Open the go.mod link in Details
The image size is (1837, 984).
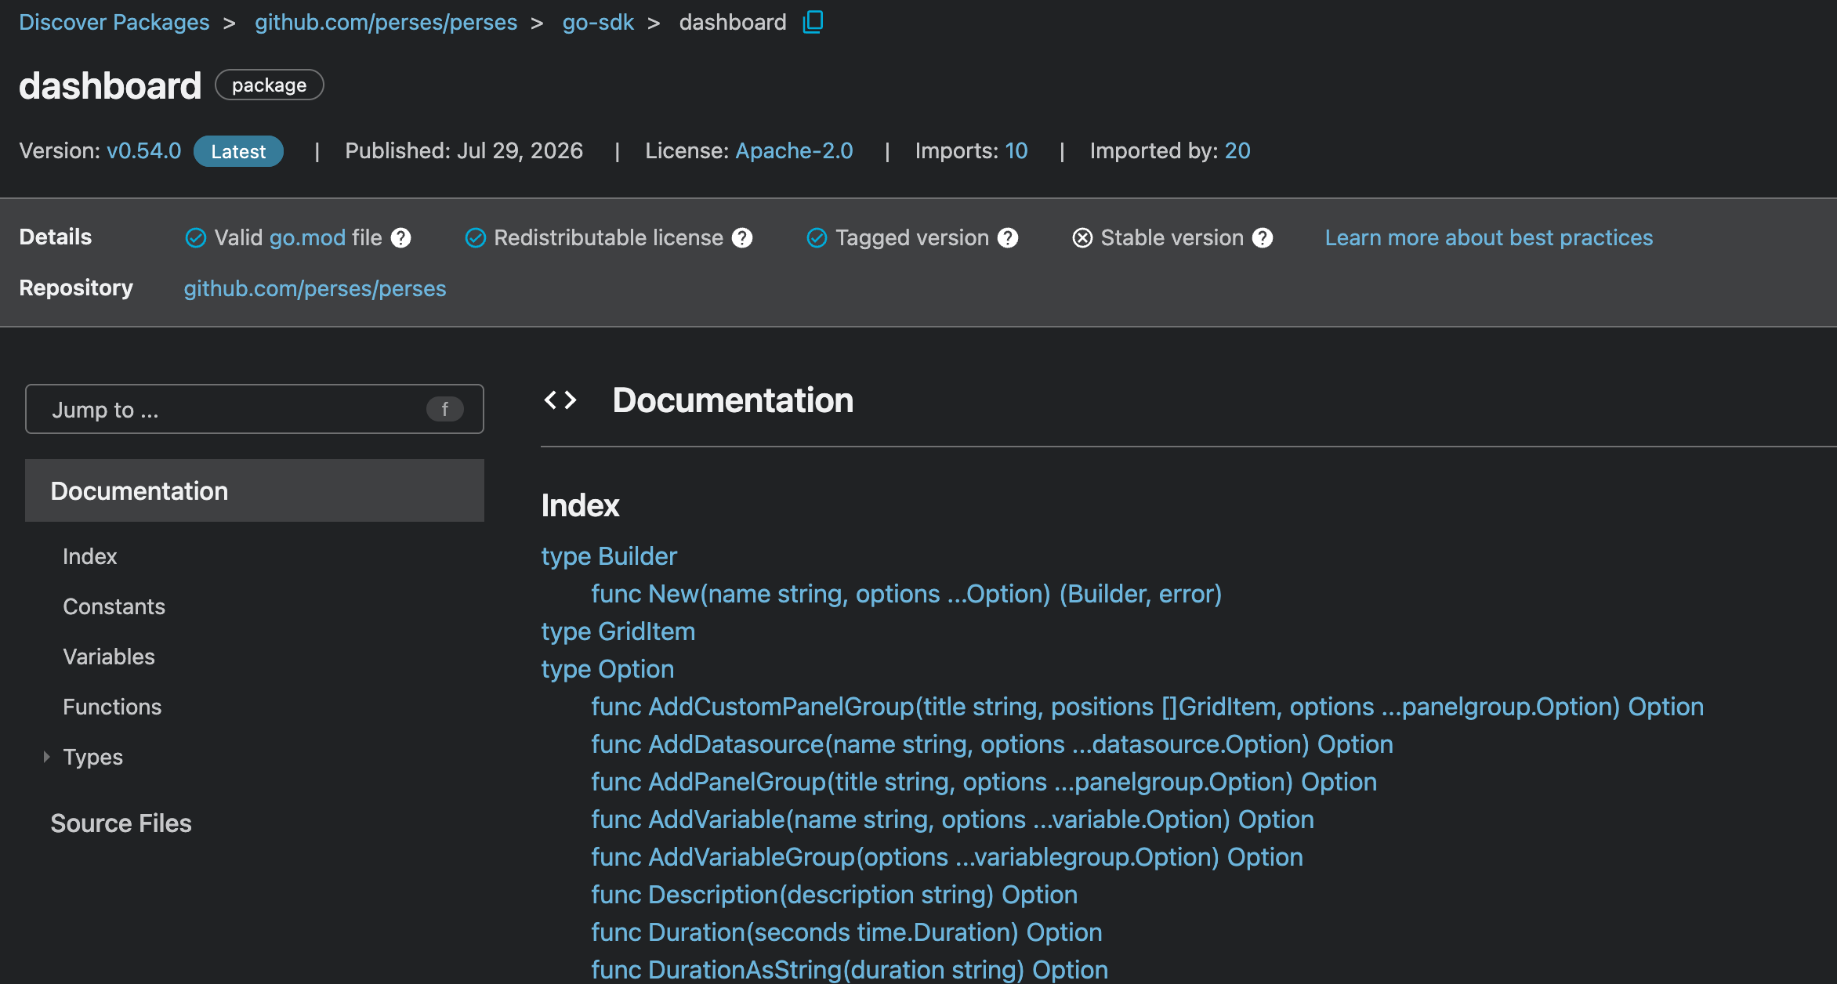[307, 238]
